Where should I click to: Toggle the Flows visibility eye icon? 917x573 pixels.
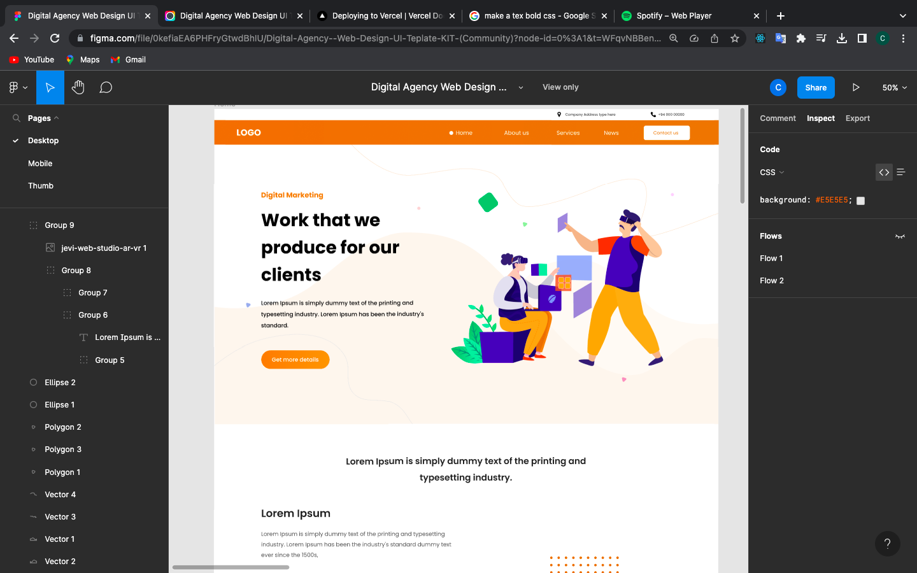click(900, 236)
